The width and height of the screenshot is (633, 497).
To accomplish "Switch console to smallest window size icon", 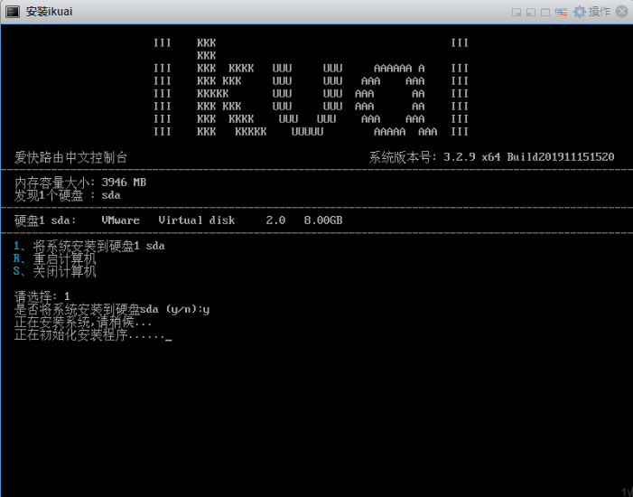I will tap(516, 12).
